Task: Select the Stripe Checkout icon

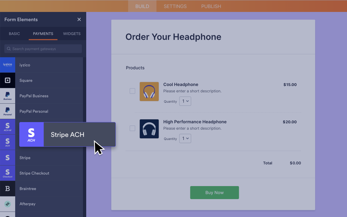Action: [8, 173]
